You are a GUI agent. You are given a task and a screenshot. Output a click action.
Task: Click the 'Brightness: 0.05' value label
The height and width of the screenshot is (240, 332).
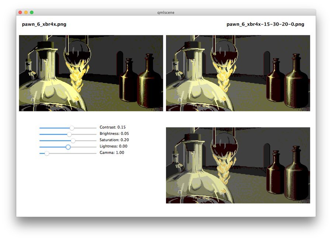coord(114,133)
